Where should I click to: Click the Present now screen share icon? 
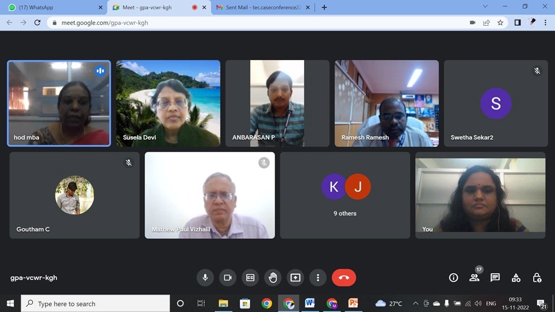coord(295,278)
